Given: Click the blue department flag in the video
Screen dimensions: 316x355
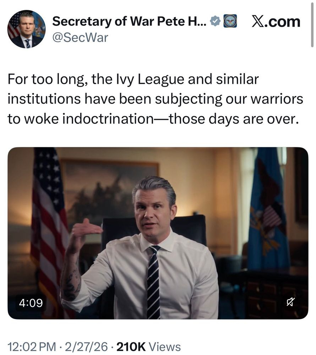Looking at the screenshot, I should [268, 209].
